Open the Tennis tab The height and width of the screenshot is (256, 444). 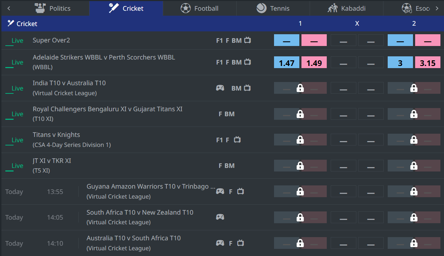click(x=273, y=8)
